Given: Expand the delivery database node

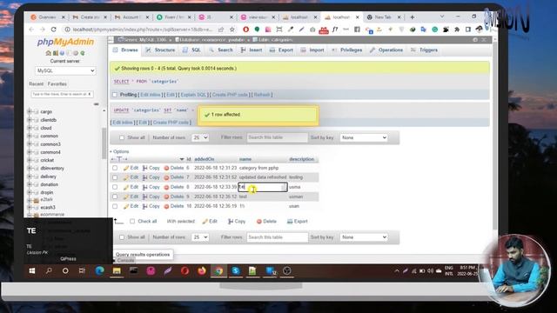Looking at the screenshot, I should point(30,176).
